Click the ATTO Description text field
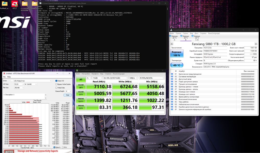Viewport: 260px width, 153px height. pos(24,96)
